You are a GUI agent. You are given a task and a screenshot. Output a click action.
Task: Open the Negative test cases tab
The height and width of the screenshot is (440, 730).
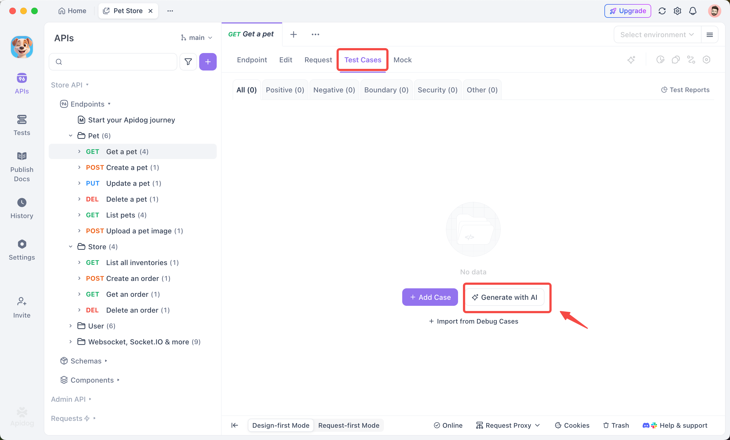(x=334, y=90)
